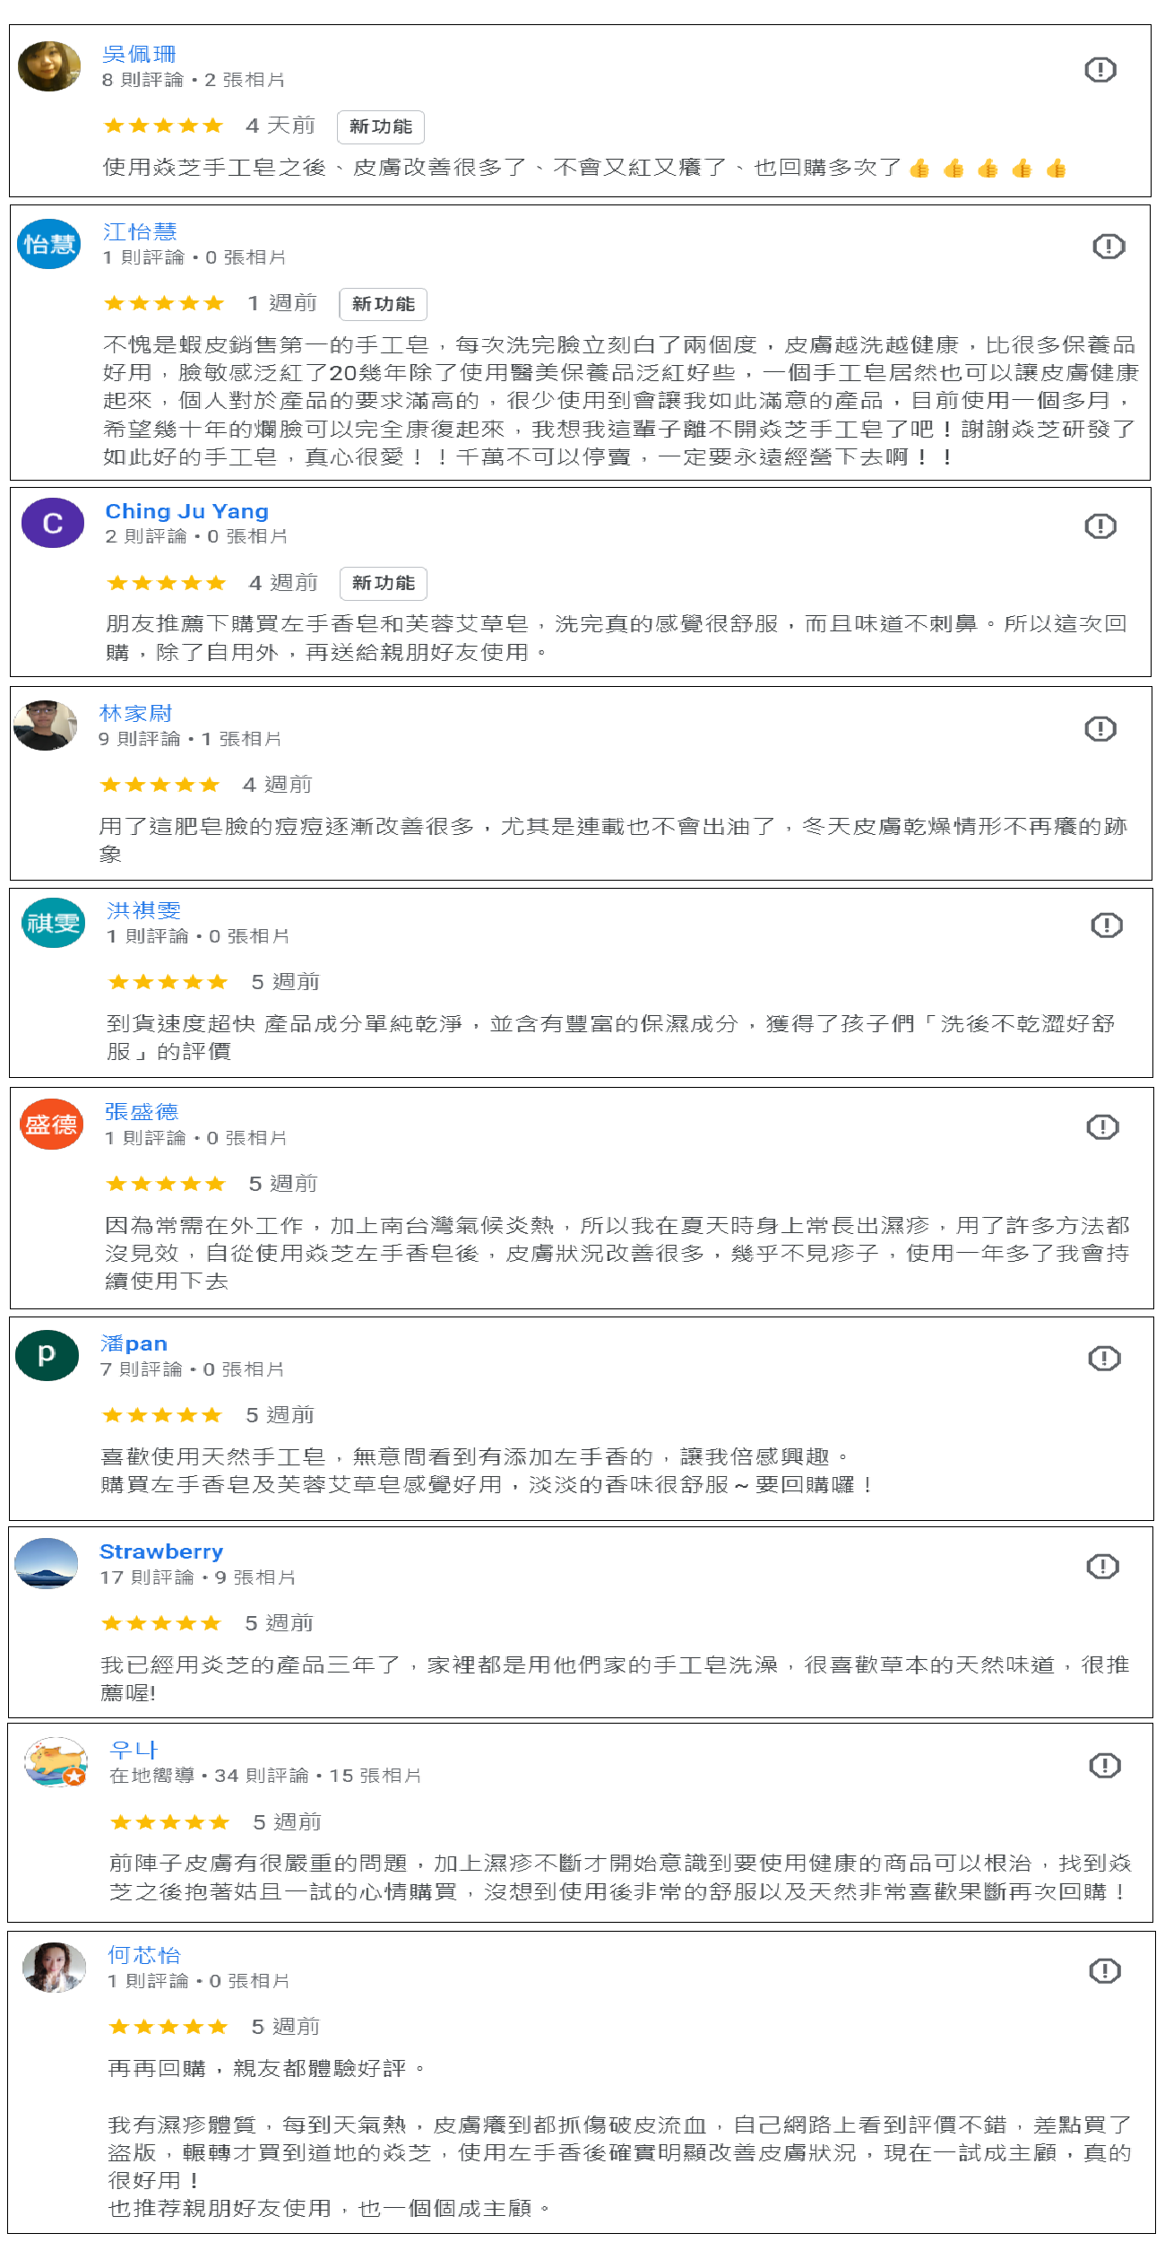Flag 林家尉's review as inappropriate
1165x2242 pixels.
click(x=1100, y=728)
